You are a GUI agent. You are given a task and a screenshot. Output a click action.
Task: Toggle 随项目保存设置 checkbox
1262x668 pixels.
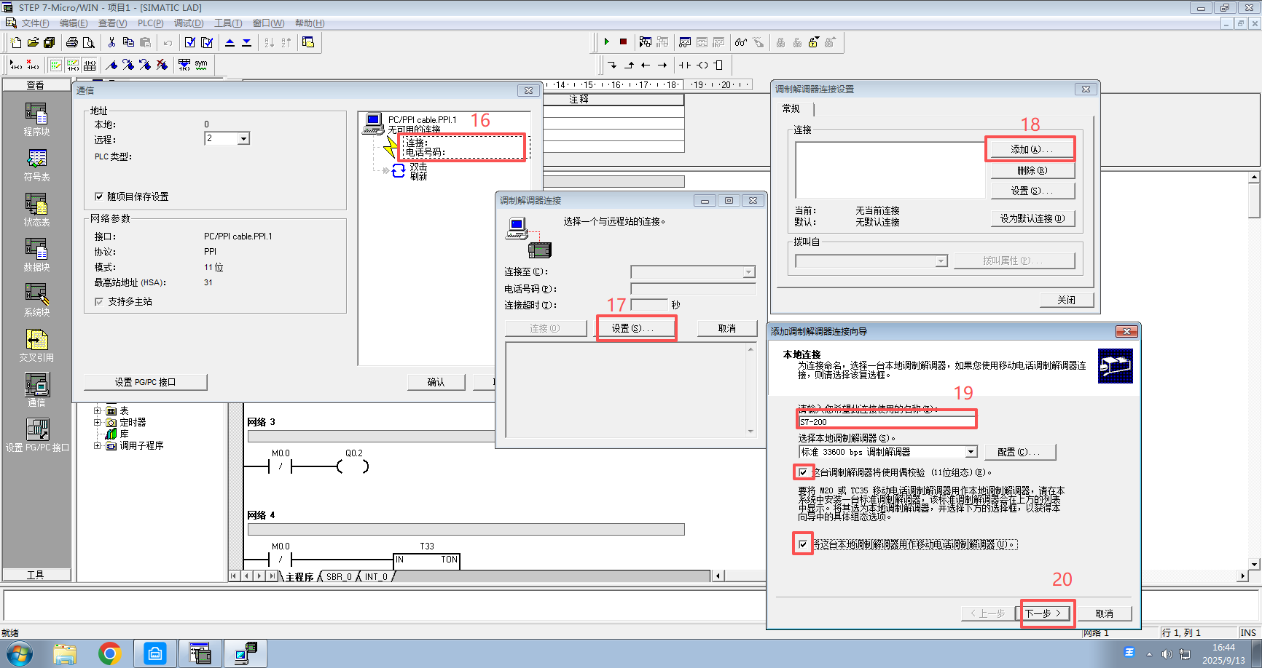tap(99, 196)
